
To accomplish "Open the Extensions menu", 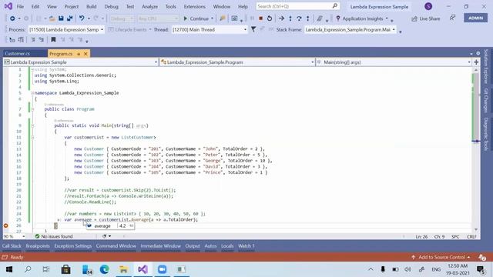I will point(195,6).
